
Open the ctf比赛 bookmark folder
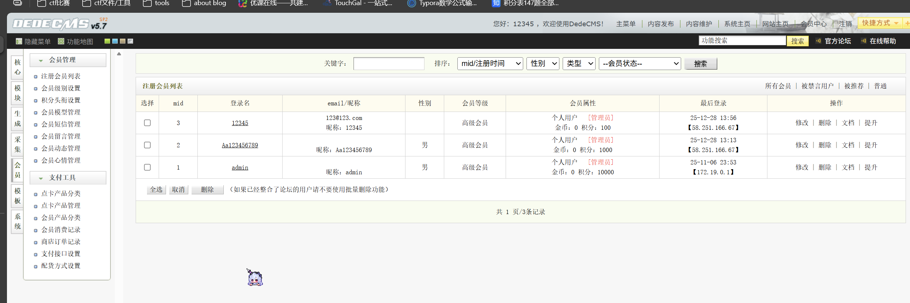pos(53,3)
